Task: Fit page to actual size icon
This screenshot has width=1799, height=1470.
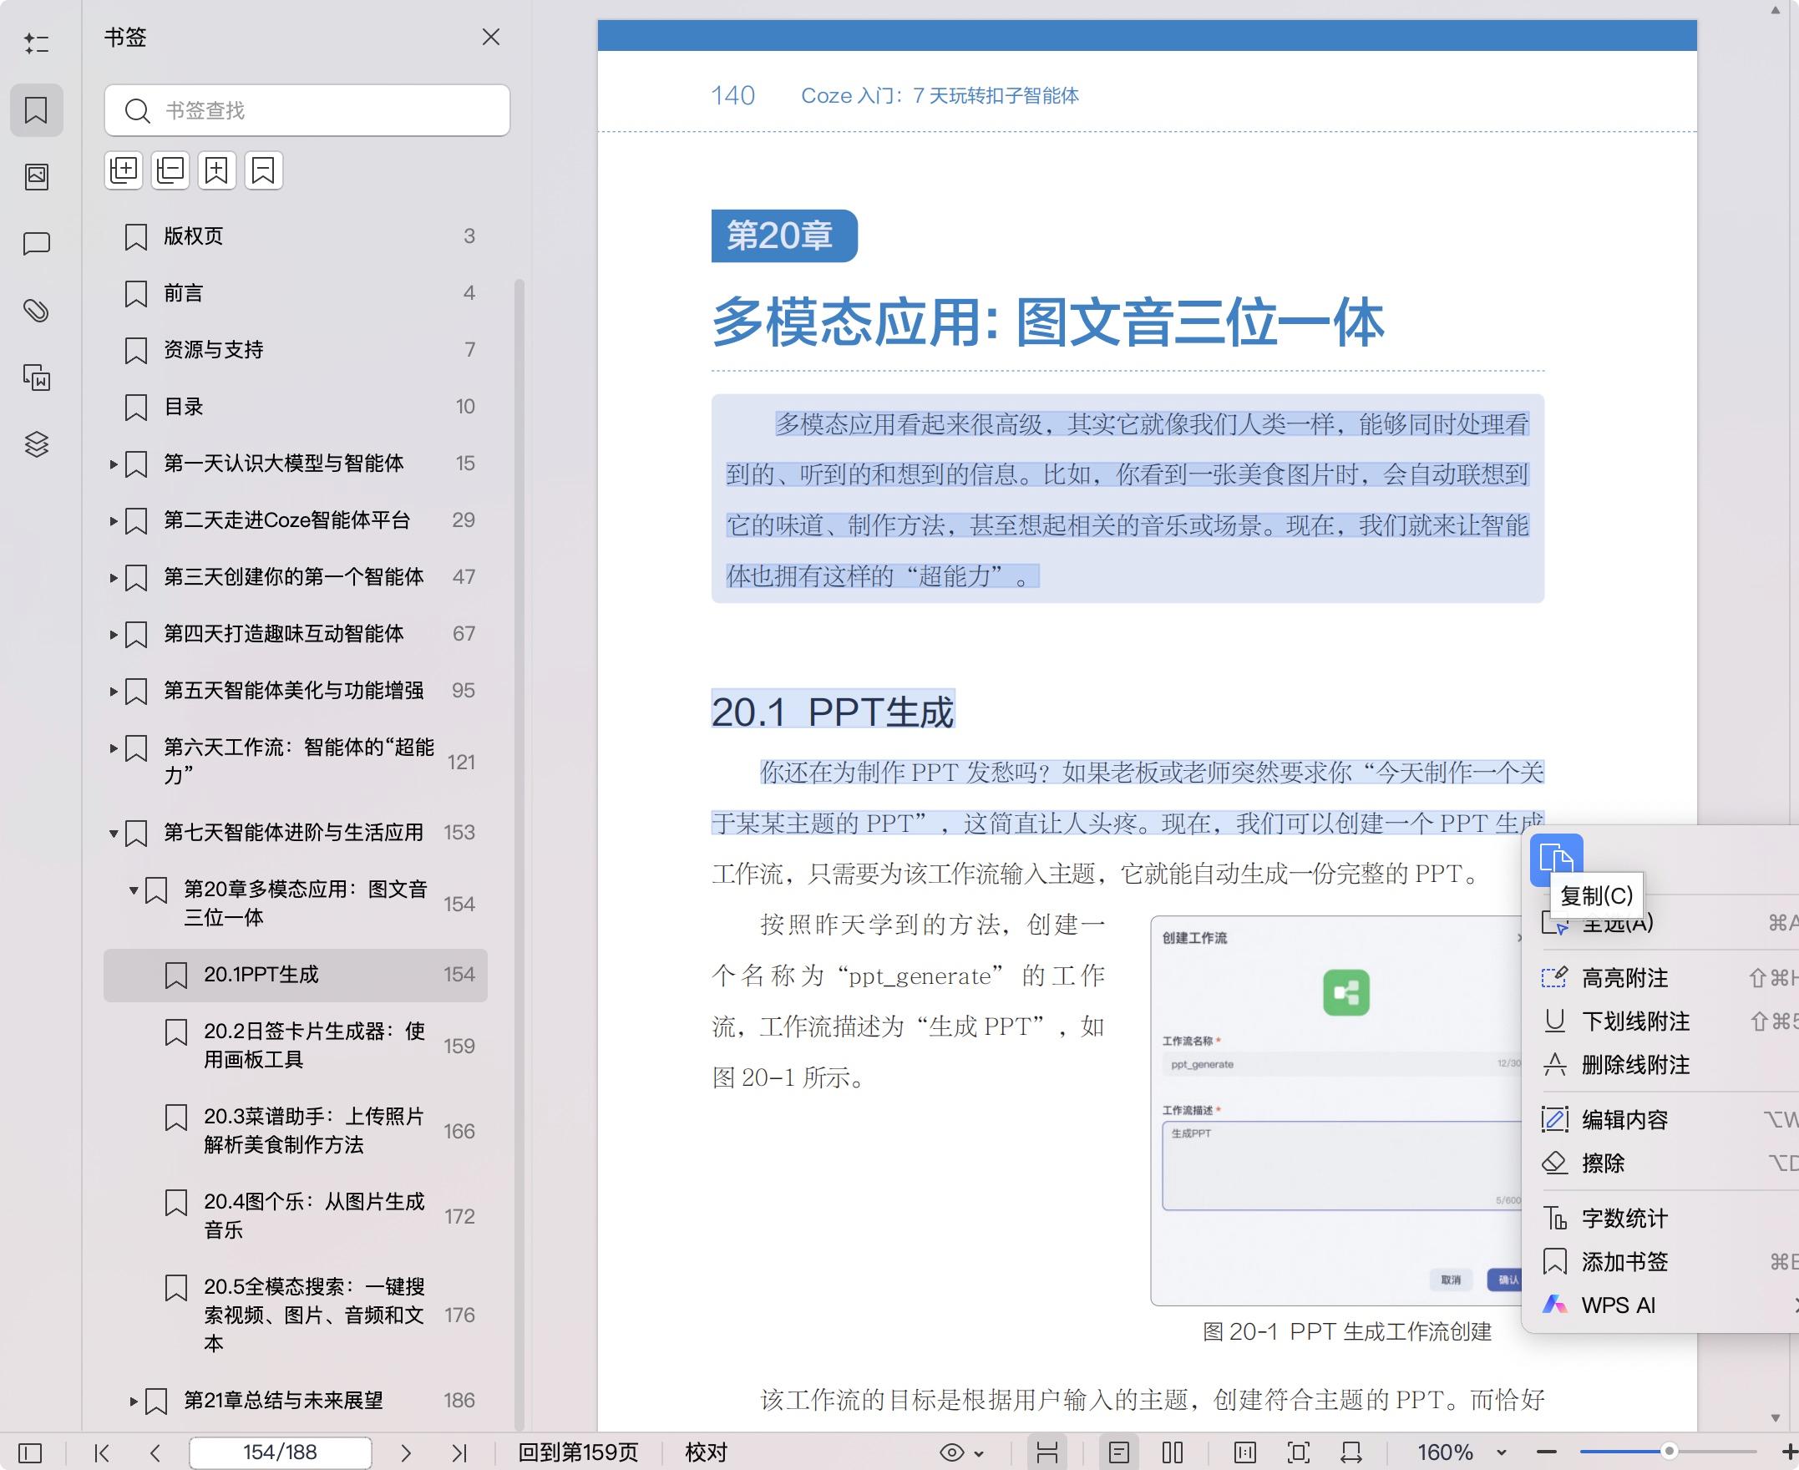Action: [1244, 1452]
